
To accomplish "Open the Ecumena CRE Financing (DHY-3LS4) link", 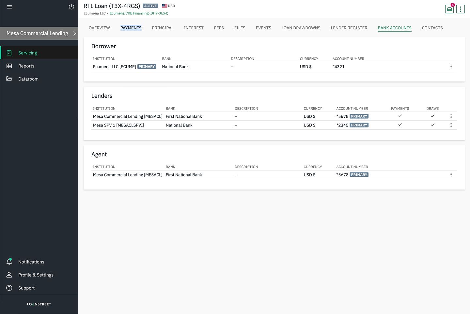I will click(x=139, y=13).
